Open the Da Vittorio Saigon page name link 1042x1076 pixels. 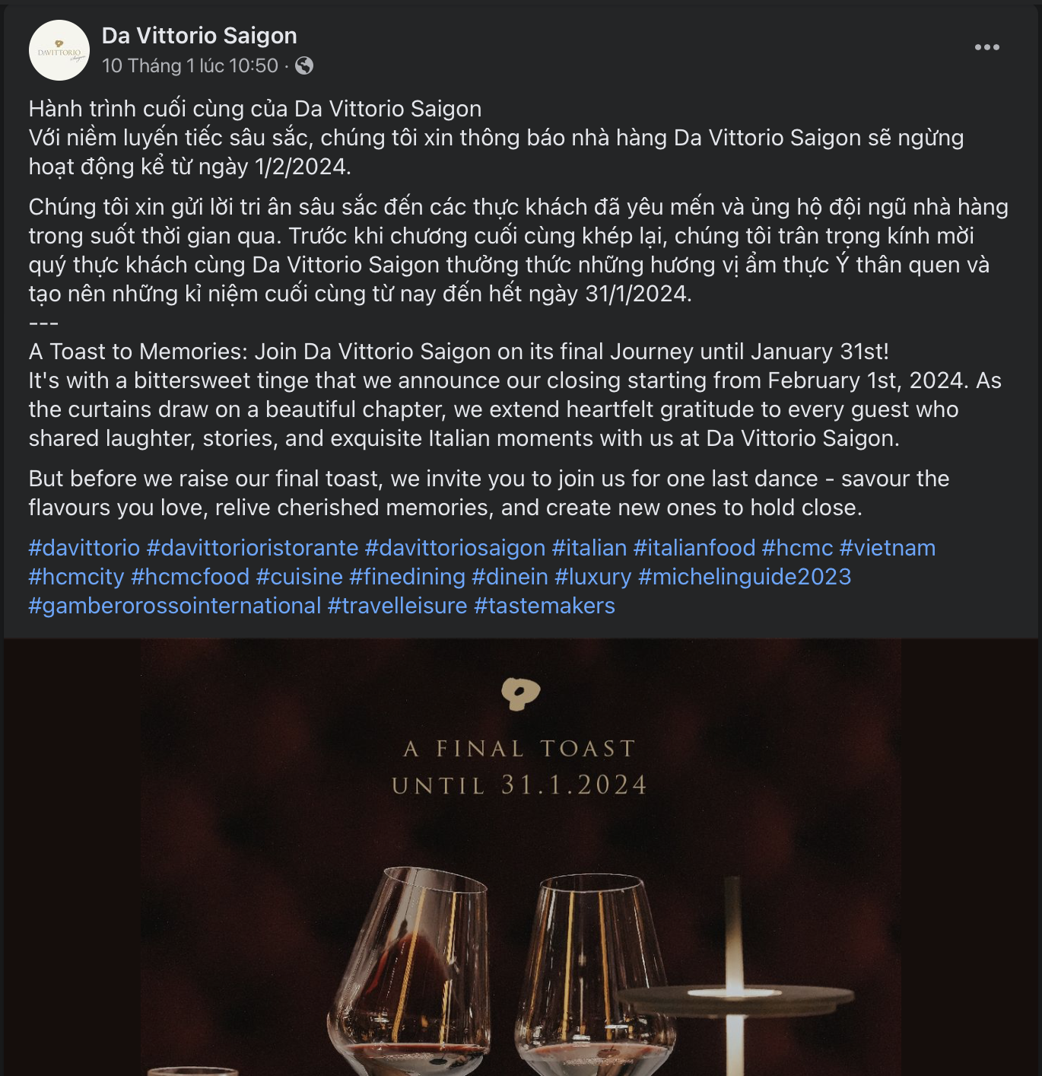199,36
